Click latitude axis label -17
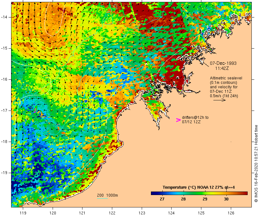This screenshot has width=260, height=216. pyautogui.click(x=4, y=111)
